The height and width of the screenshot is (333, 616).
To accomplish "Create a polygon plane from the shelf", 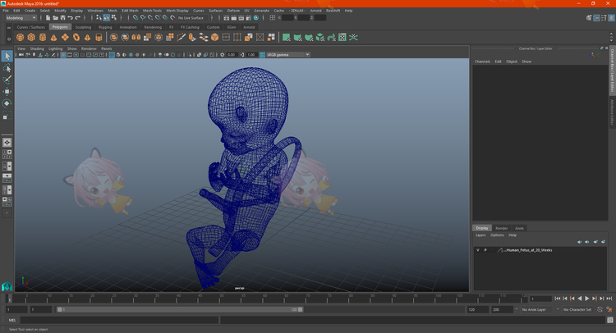I will pos(65,37).
